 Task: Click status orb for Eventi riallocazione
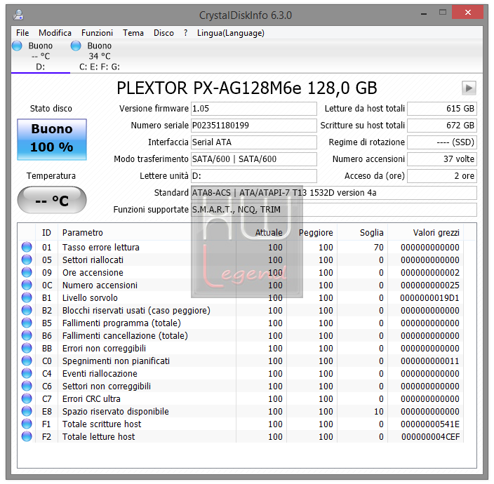click(x=27, y=373)
